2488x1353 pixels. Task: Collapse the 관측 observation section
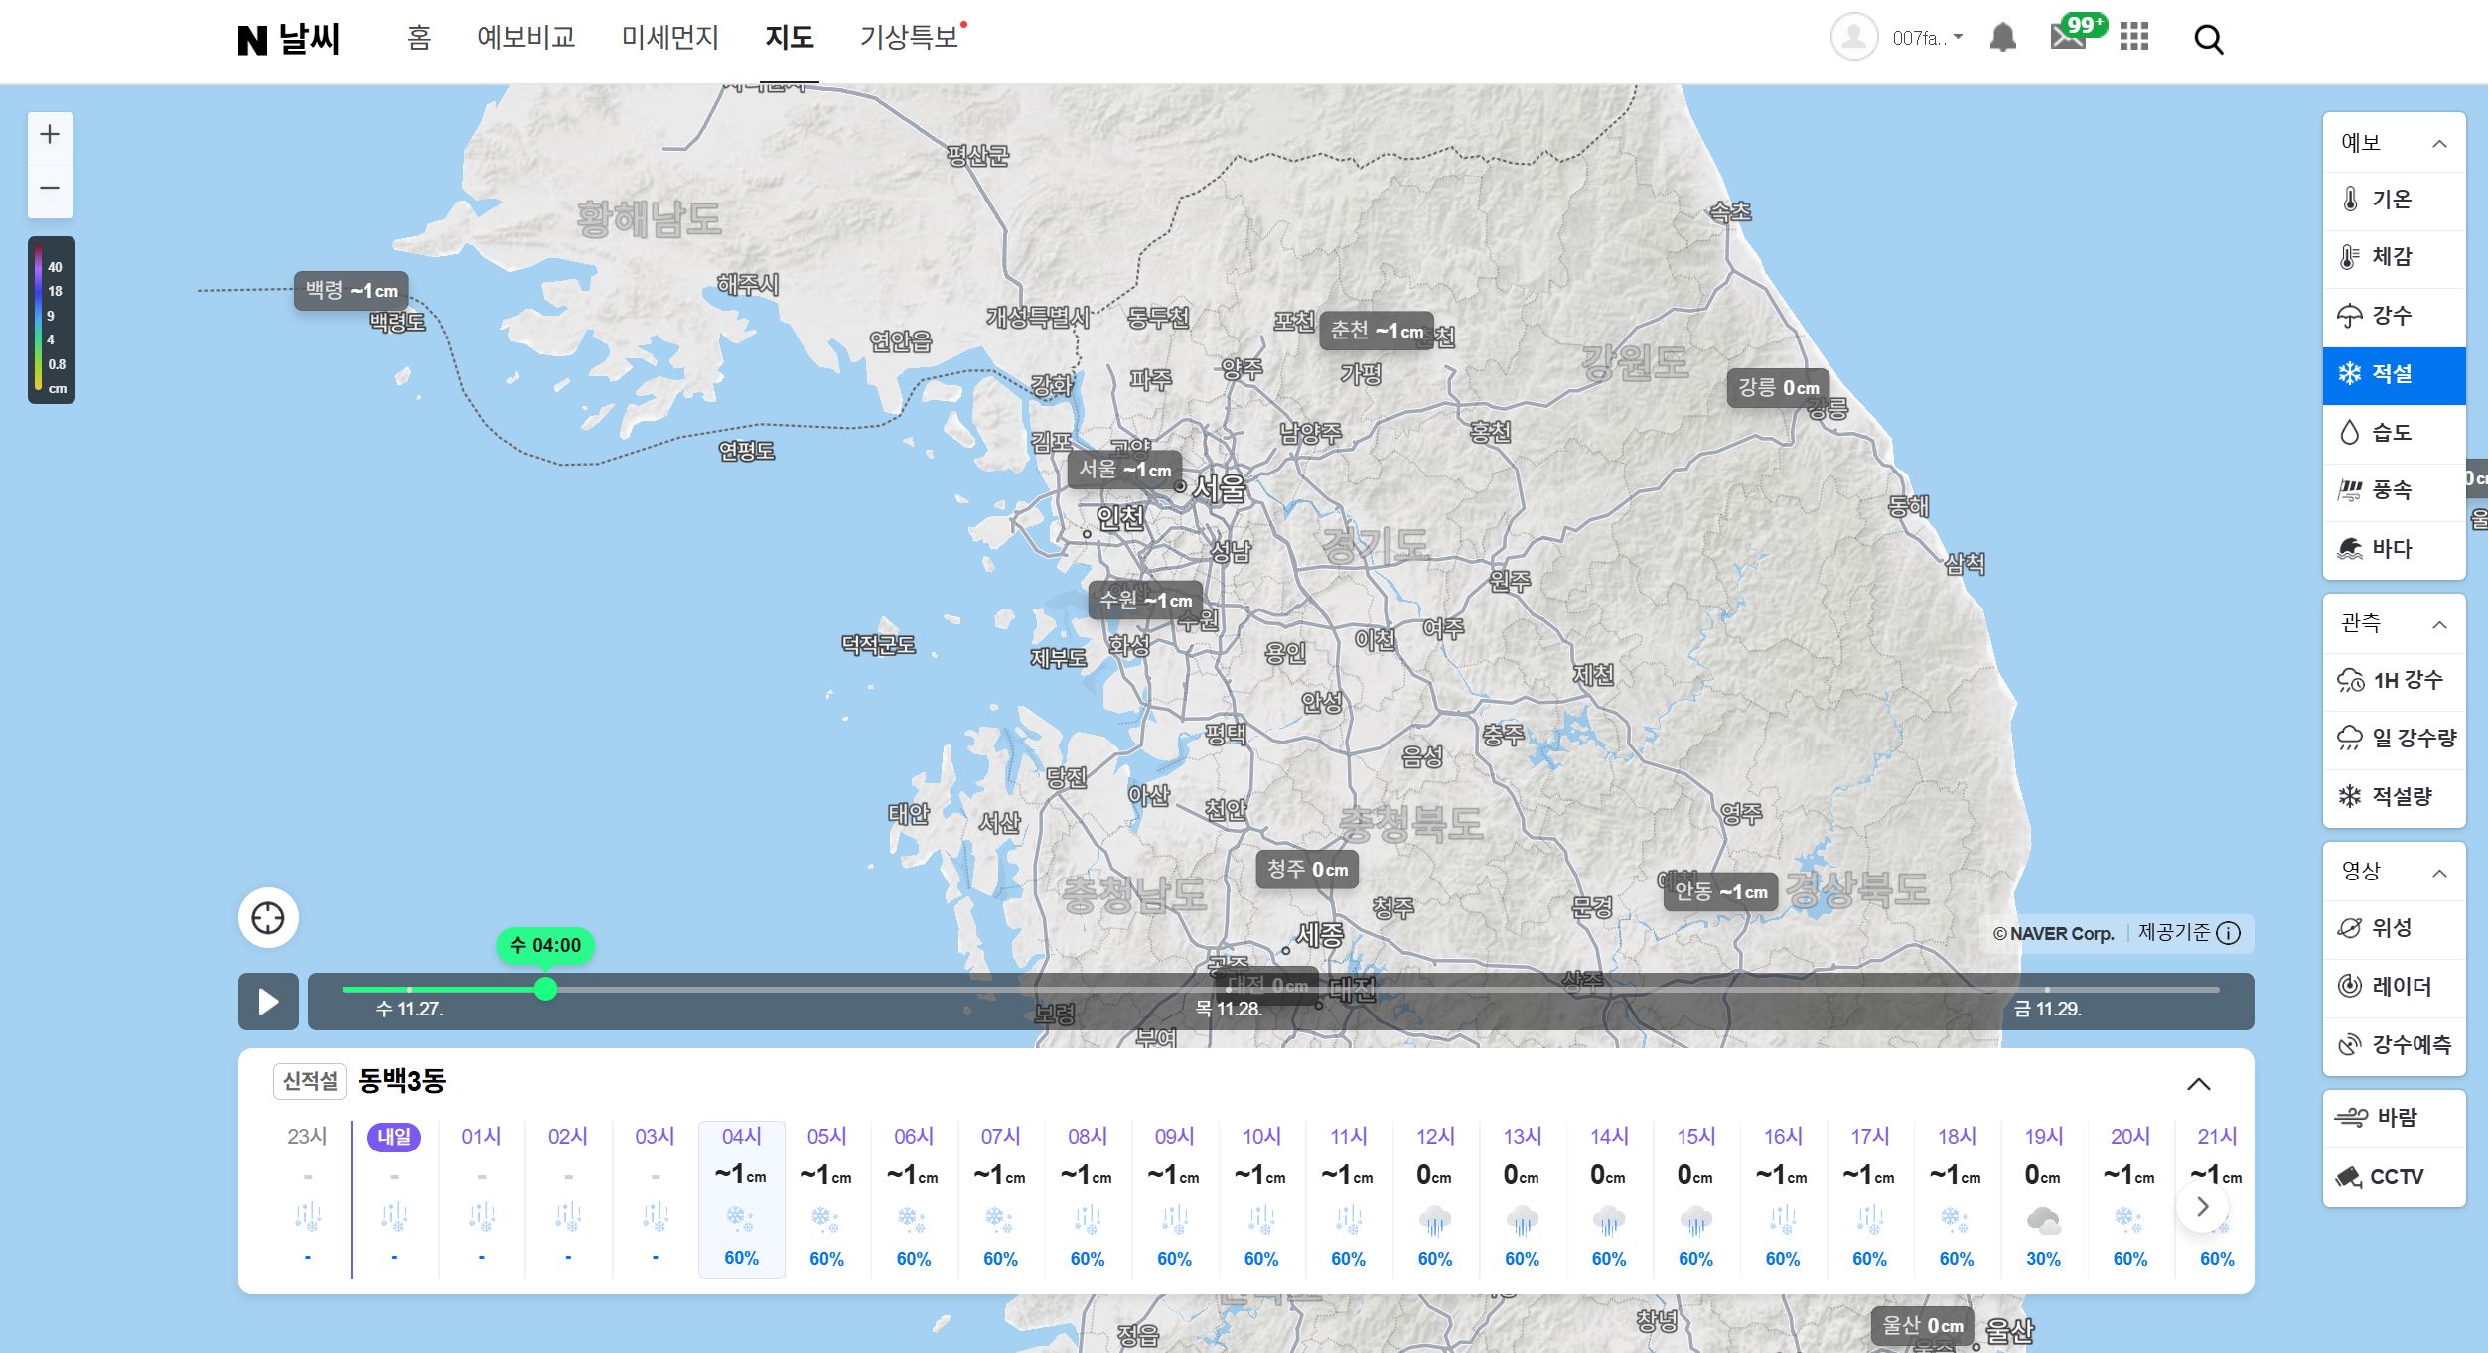[x=2439, y=624]
